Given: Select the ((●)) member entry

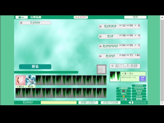Looking at the screenshot, I should tap(124, 91).
